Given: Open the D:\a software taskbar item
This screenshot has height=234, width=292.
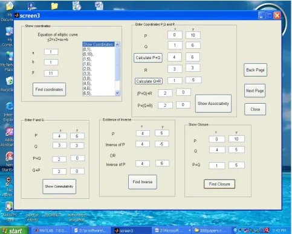Looking at the screenshot, I should pyautogui.click(x=91, y=230).
